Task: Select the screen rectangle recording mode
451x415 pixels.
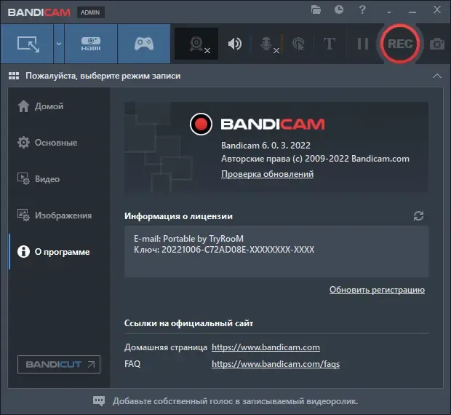Action: click(28, 44)
